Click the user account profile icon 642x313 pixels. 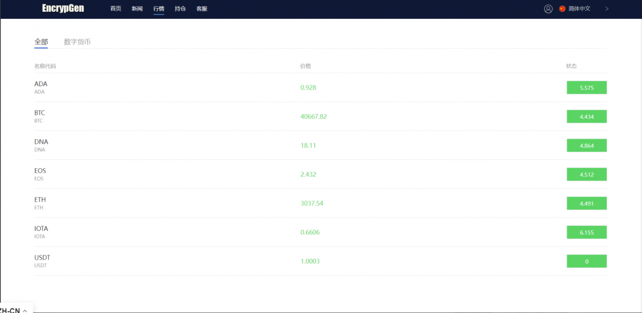pos(549,9)
